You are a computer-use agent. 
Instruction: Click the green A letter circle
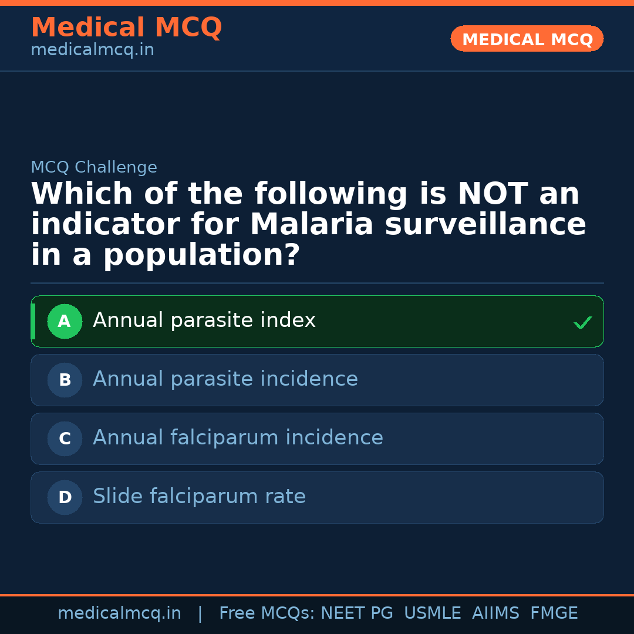[65, 321]
